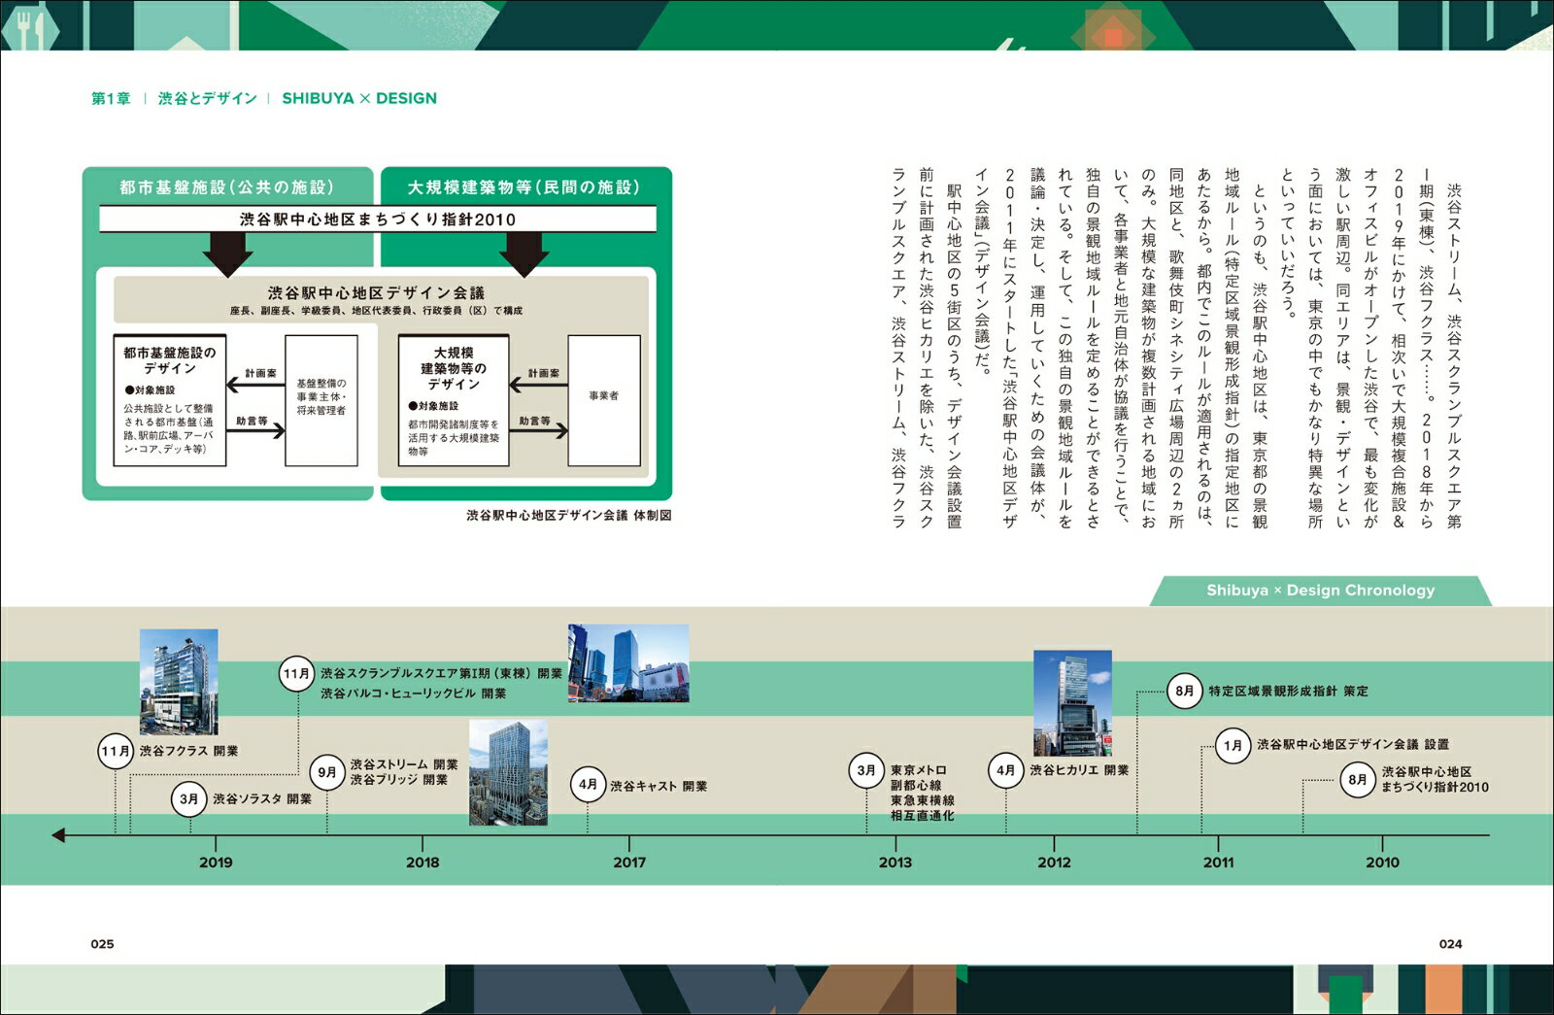
Task: Open the 渋谷ヒカリエ building photo
Action: (x=1073, y=703)
